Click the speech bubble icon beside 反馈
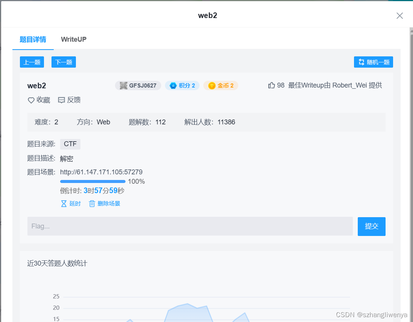 (x=61, y=100)
